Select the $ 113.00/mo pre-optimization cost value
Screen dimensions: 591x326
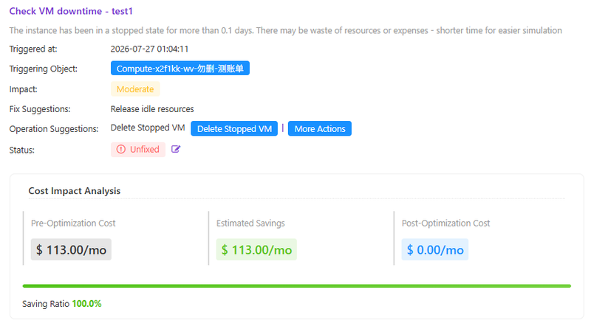click(x=71, y=249)
